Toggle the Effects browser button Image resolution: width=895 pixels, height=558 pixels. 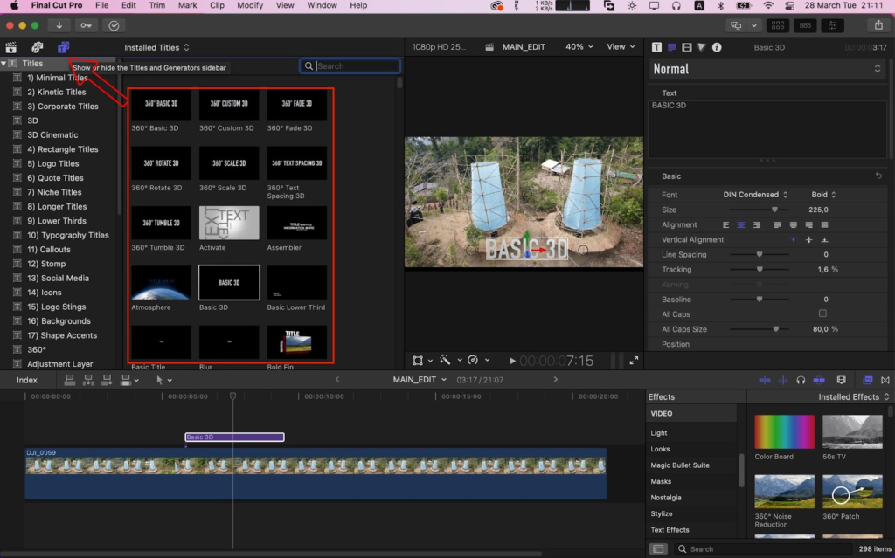(x=868, y=380)
